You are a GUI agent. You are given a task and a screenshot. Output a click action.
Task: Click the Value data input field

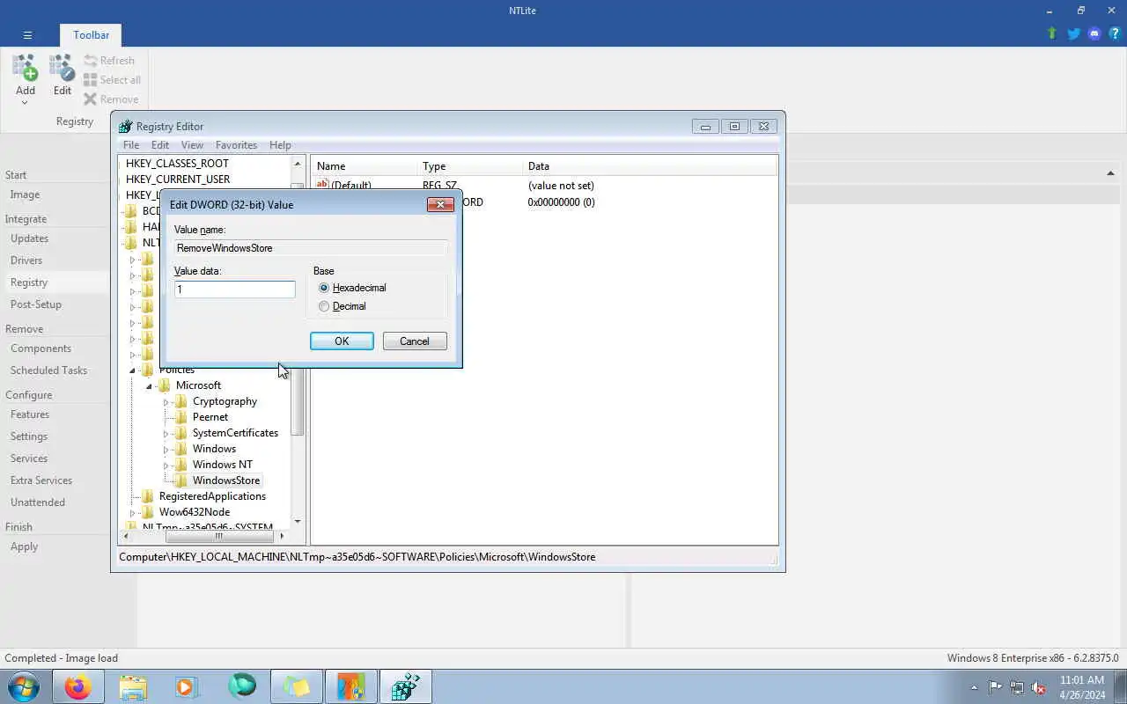click(234, 290)
